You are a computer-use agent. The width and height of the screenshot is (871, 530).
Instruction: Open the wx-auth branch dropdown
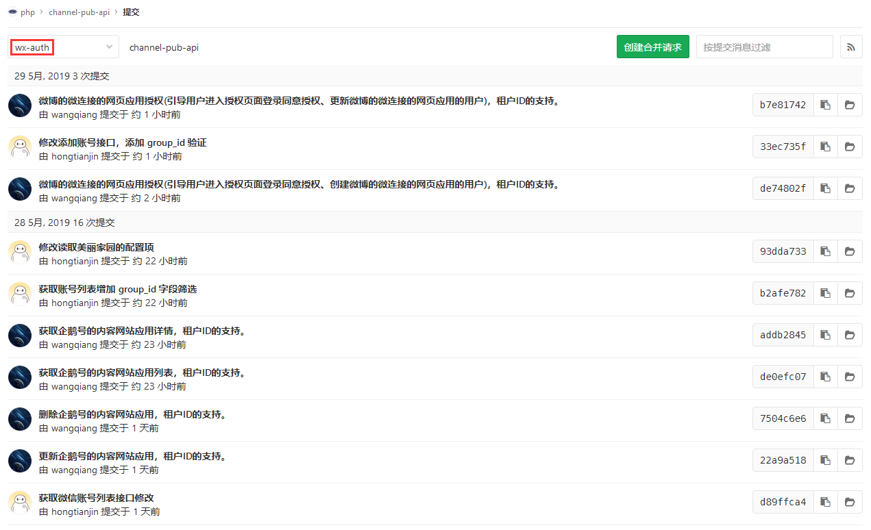[x=64, y=47]
